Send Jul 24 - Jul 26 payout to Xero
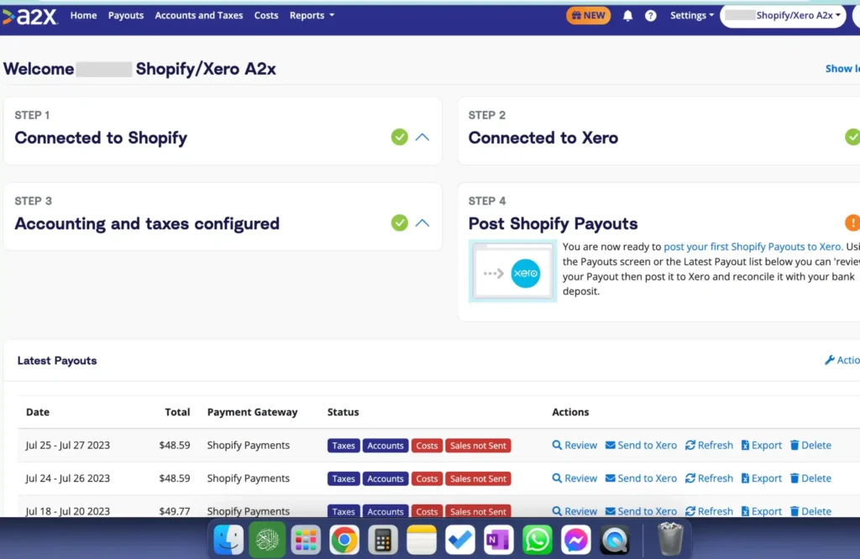860x559 pixels. (641, 478)
